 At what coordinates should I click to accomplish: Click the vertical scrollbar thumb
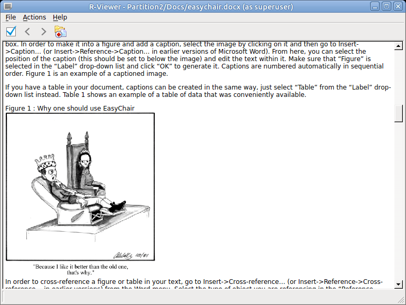point(399,113)
